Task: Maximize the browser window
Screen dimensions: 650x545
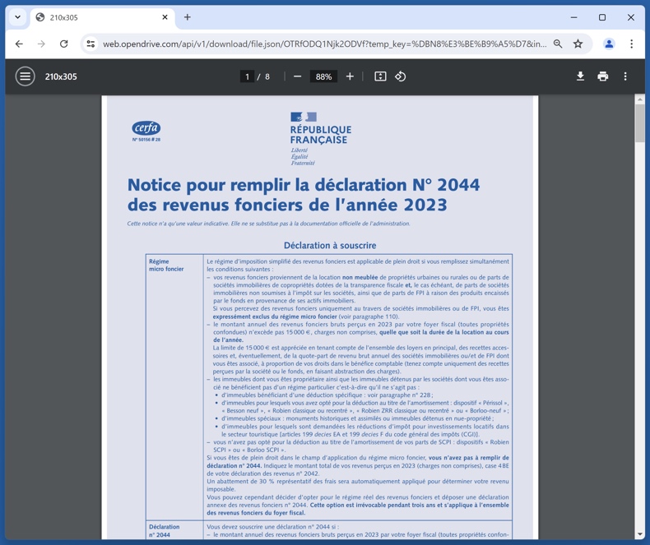Action: pyautogui.click(x=602, y=17)
